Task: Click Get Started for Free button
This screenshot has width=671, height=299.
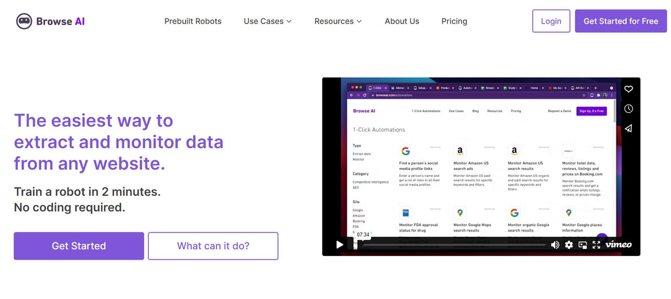Action: 621,21
